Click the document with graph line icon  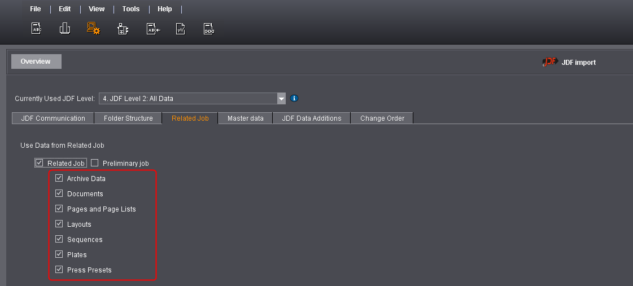[180, 29]
